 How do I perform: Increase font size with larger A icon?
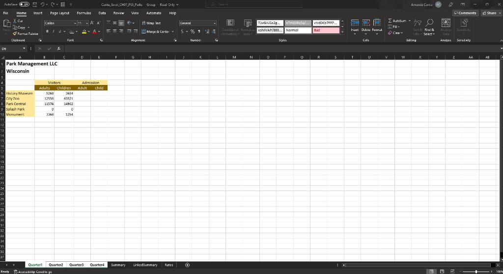pos(92,23)
